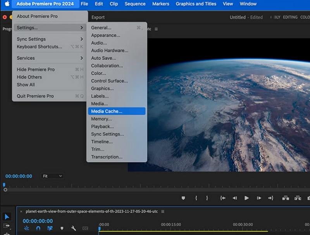Click the Mark In bracket icon
The image size is (310, 235).
(x=196, y=198)
